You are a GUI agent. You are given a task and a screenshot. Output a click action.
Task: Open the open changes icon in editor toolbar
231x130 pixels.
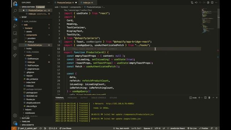tap(192, 3)
